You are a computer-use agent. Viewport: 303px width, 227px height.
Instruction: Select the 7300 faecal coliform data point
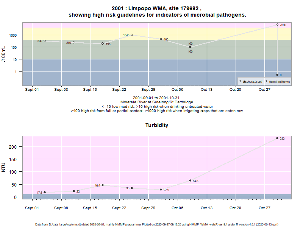pos(277,25)
